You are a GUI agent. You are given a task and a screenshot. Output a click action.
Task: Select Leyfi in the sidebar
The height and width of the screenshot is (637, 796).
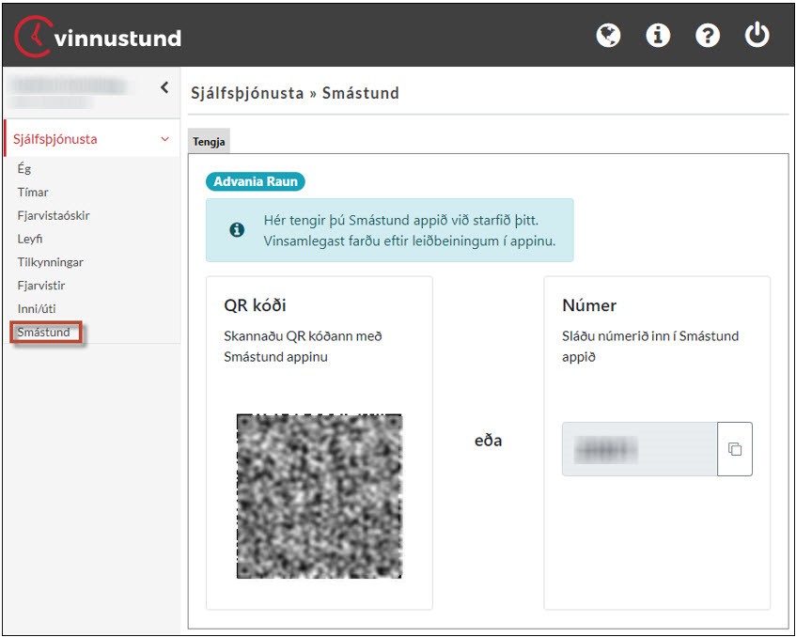coord(30,239)
